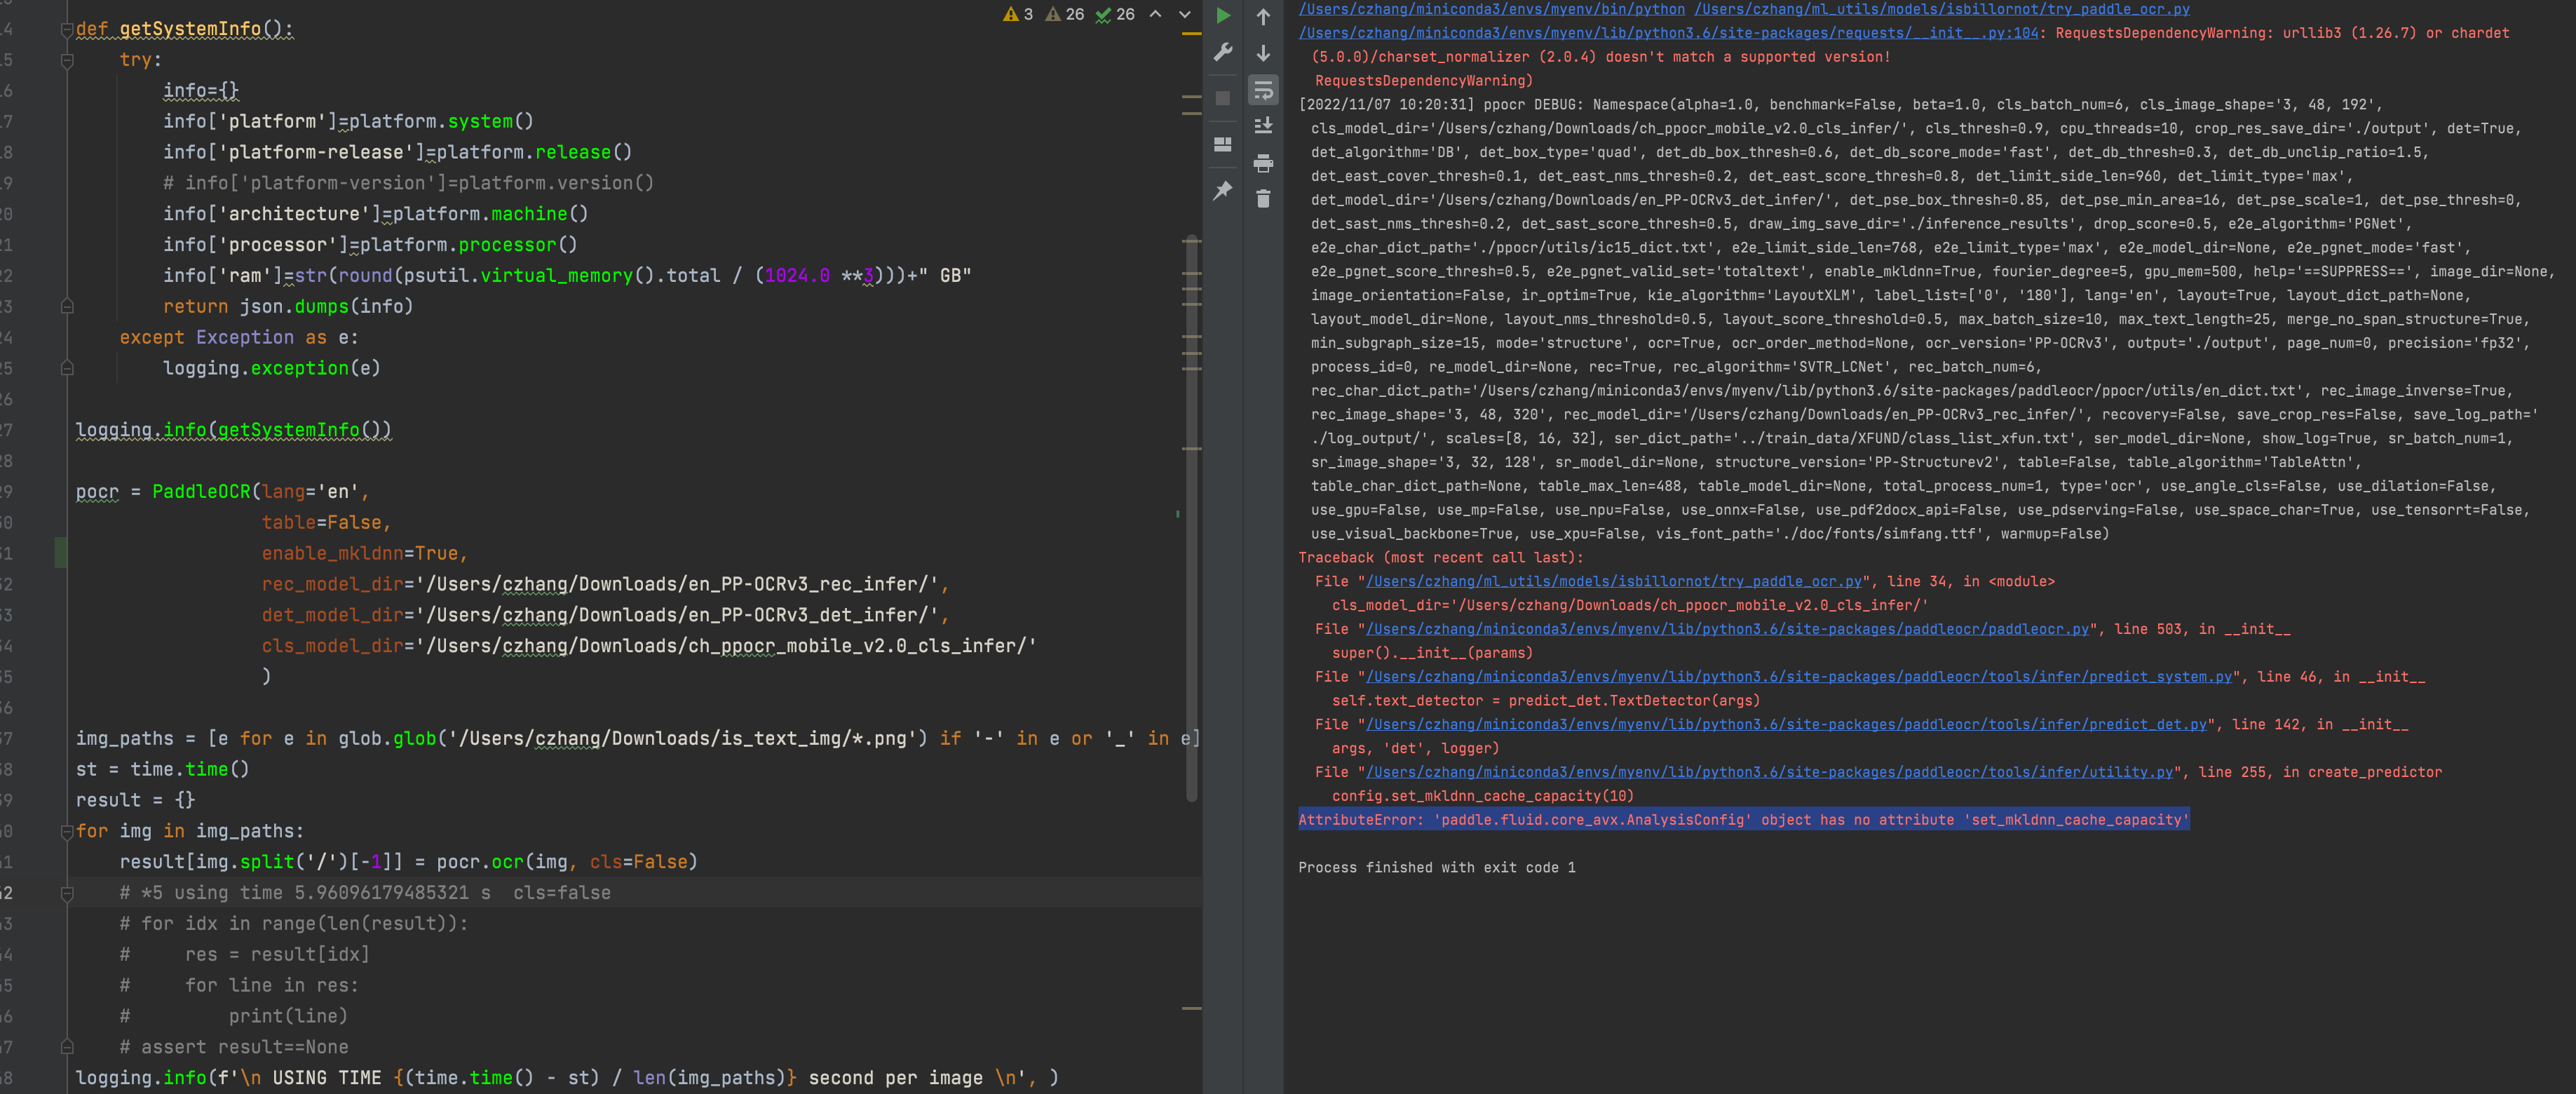
Task: Click 'Process finished with exit code 1'
Action: tap(1436, 868)
